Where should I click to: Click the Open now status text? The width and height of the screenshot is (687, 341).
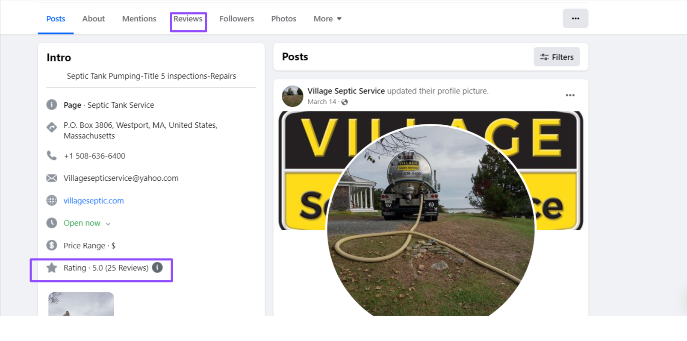tap(82, 223)
